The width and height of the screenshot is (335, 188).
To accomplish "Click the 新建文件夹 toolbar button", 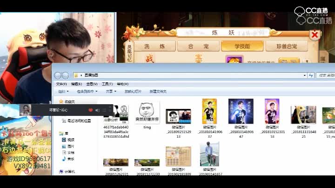I will coord(158,91).
